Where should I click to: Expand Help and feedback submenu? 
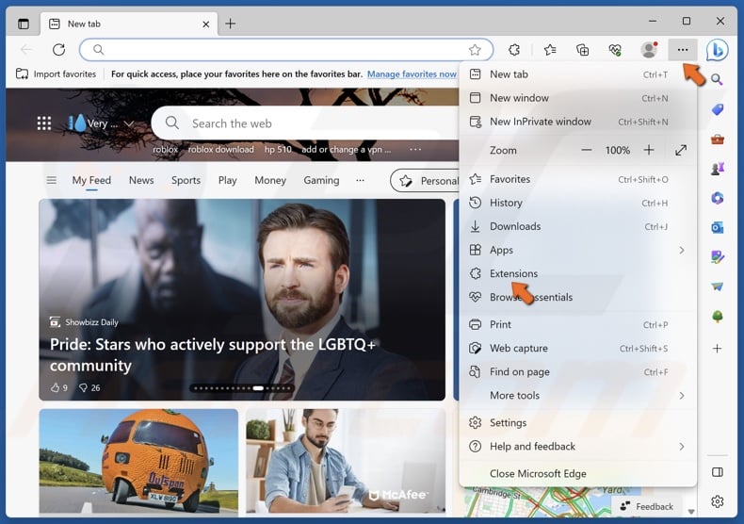coord(682,447)
